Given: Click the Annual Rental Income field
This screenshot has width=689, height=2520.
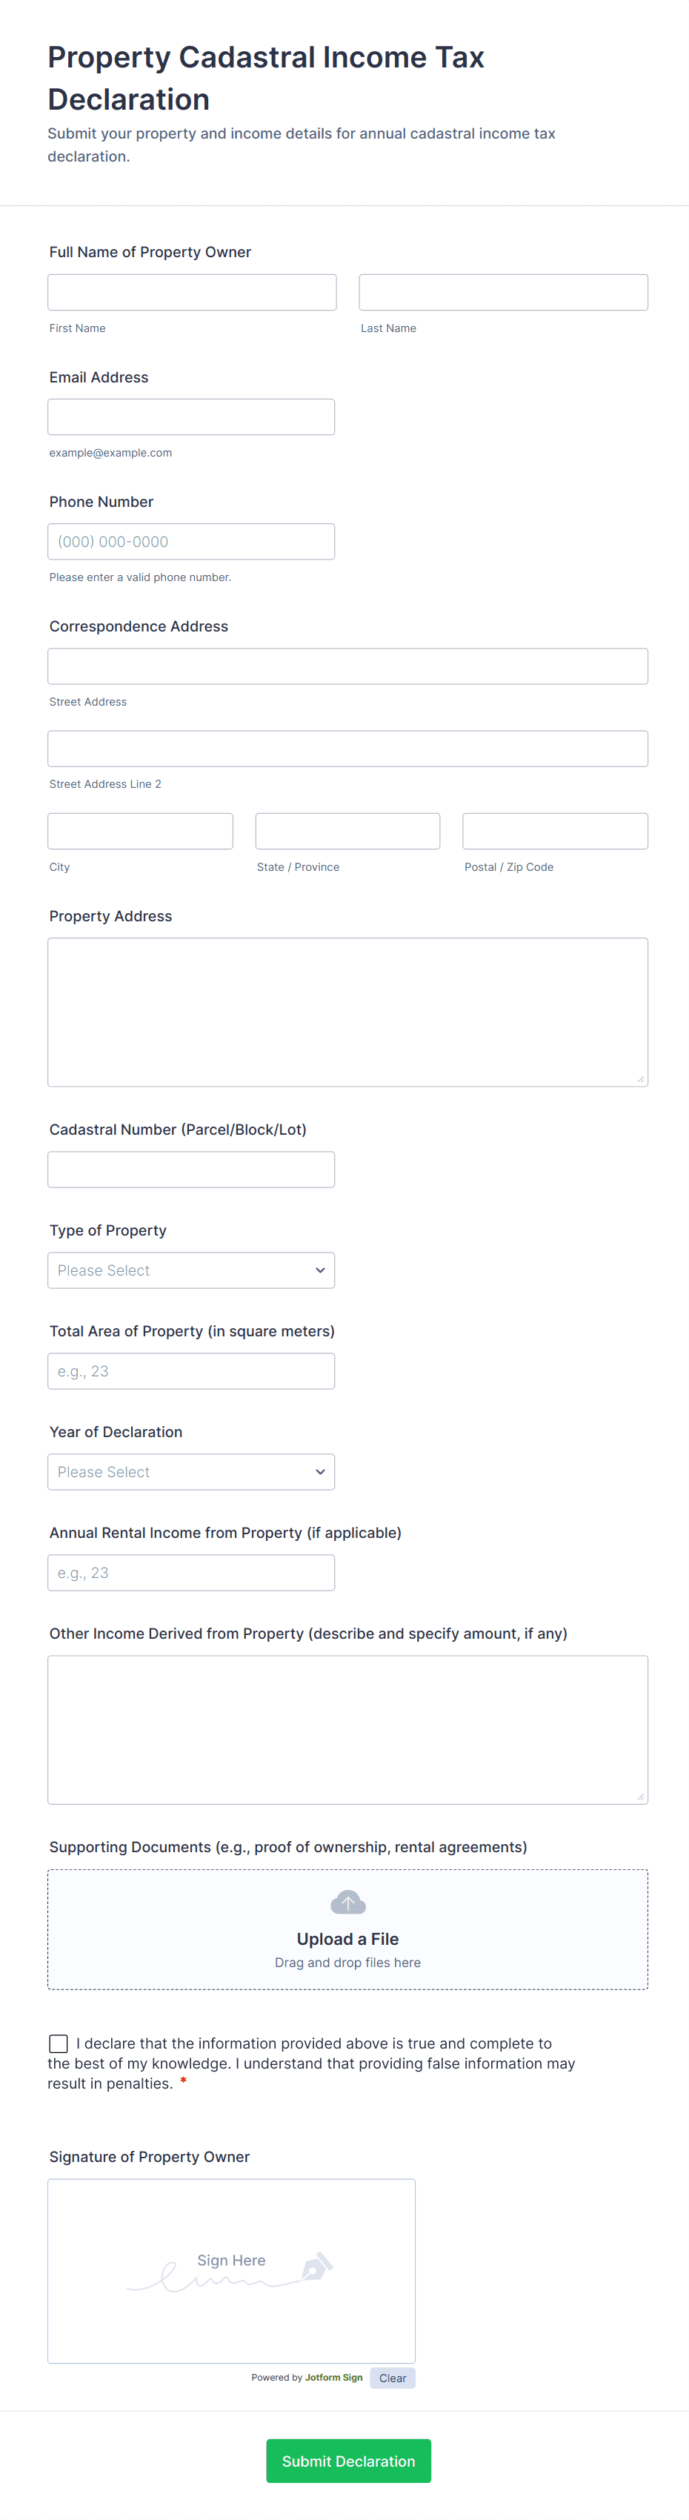Looking at the screenshot, I should click(192, 1572).
